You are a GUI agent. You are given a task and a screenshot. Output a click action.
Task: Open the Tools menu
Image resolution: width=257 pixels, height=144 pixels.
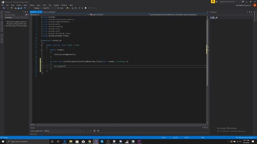[45, 5]
